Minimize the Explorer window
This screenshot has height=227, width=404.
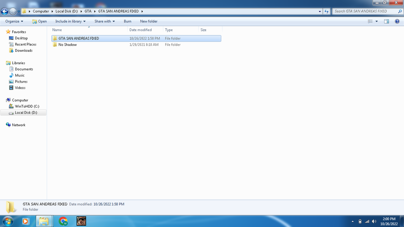tap(377, 3)
